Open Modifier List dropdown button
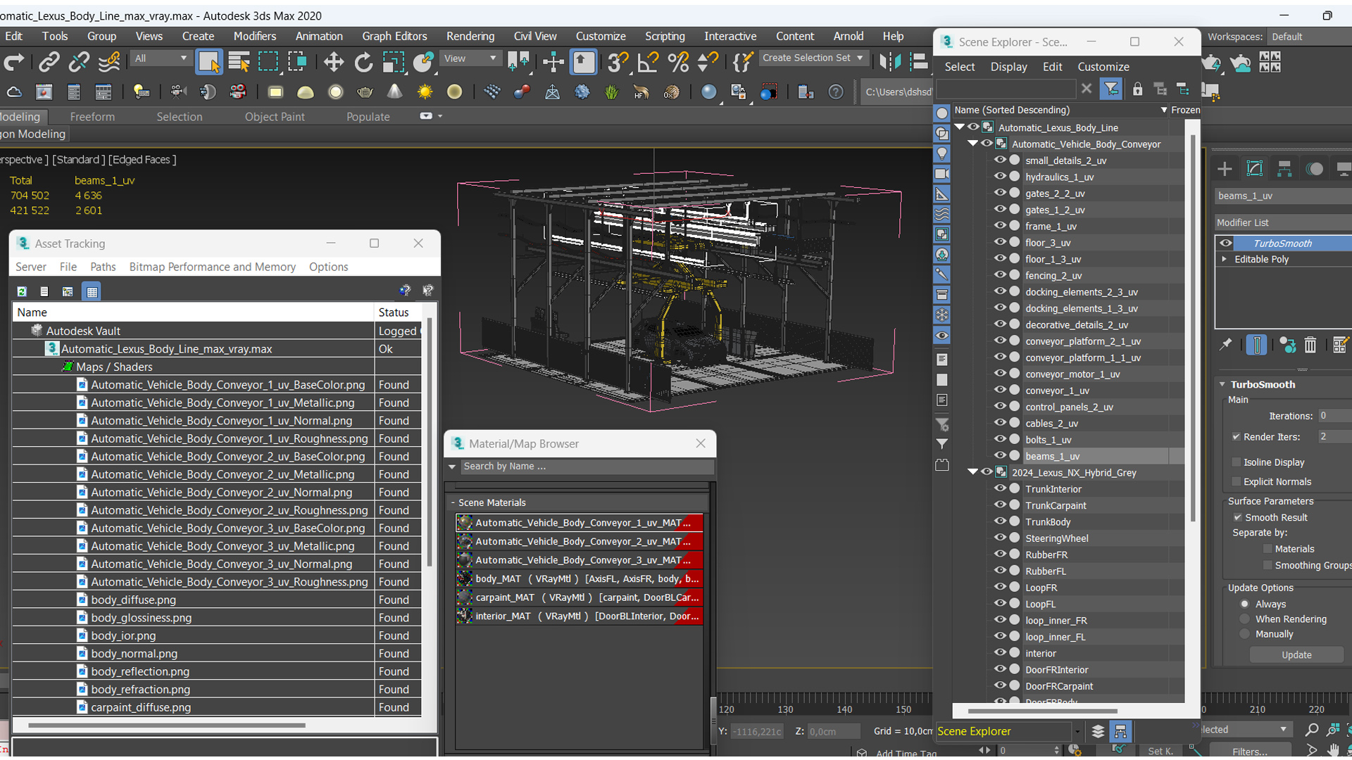Screen dimensions: 1352x760 click(1283, 222)
